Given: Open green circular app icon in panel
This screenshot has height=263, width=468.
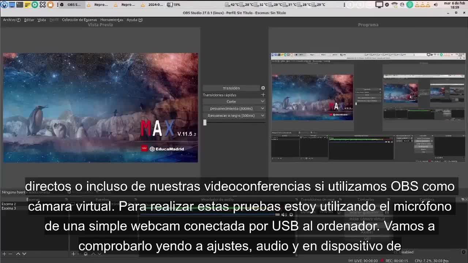Looking at the screenshot, I should click(x=35, y=5).
